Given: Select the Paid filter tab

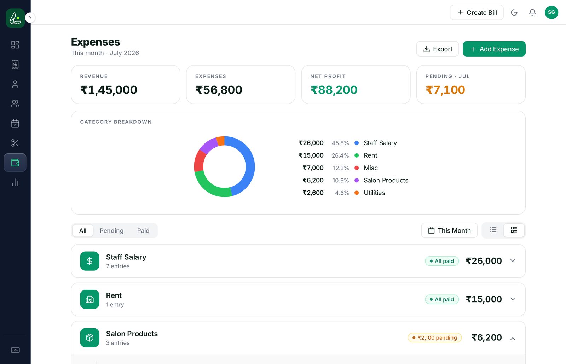Looking at the screenshot, I should click(x=143, y=231).
